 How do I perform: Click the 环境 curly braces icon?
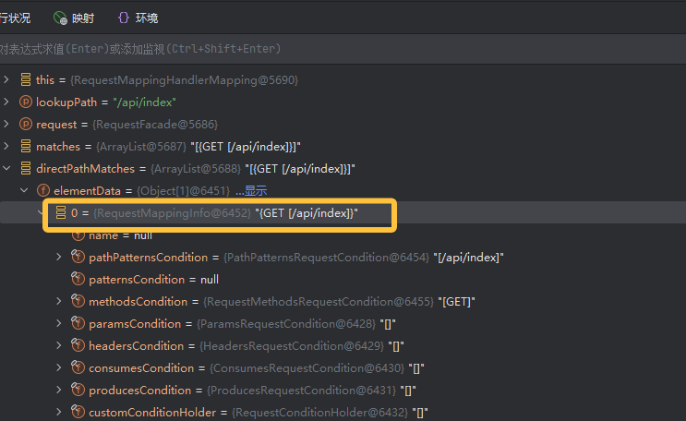(124, 18)
